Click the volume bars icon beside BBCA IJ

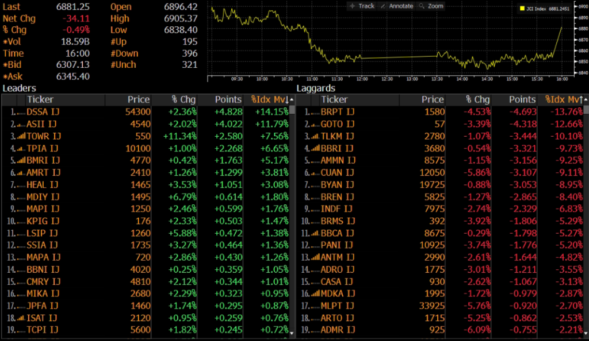(x=315, y=234)
